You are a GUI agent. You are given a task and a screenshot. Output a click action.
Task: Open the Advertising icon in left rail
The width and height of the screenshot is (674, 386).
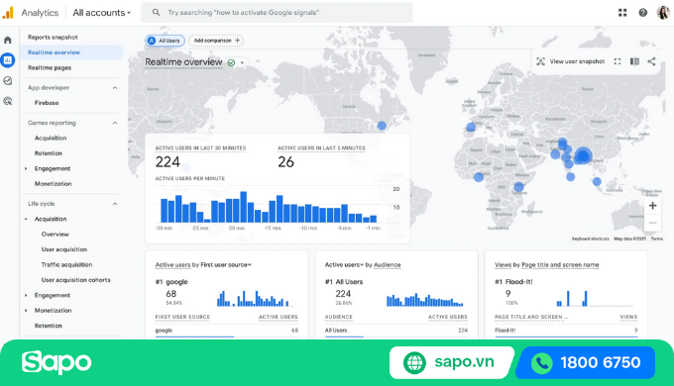[8, 101]
